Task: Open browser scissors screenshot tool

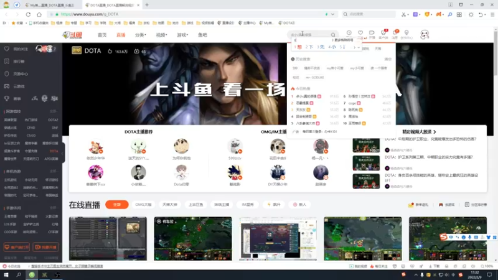Action: tap(403, 14)
